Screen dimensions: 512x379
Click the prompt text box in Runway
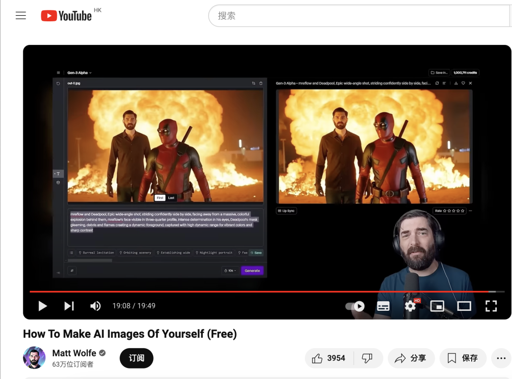[165, 227]
